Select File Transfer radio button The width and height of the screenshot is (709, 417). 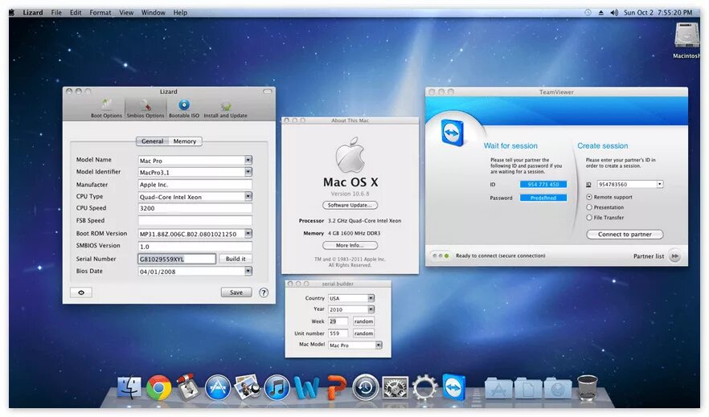[589, 218]
